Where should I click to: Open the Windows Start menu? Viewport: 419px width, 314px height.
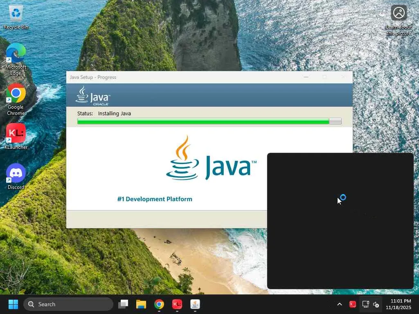[13, 304]
